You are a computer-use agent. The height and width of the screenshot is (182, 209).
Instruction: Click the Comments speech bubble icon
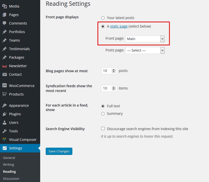coord(5,23)
